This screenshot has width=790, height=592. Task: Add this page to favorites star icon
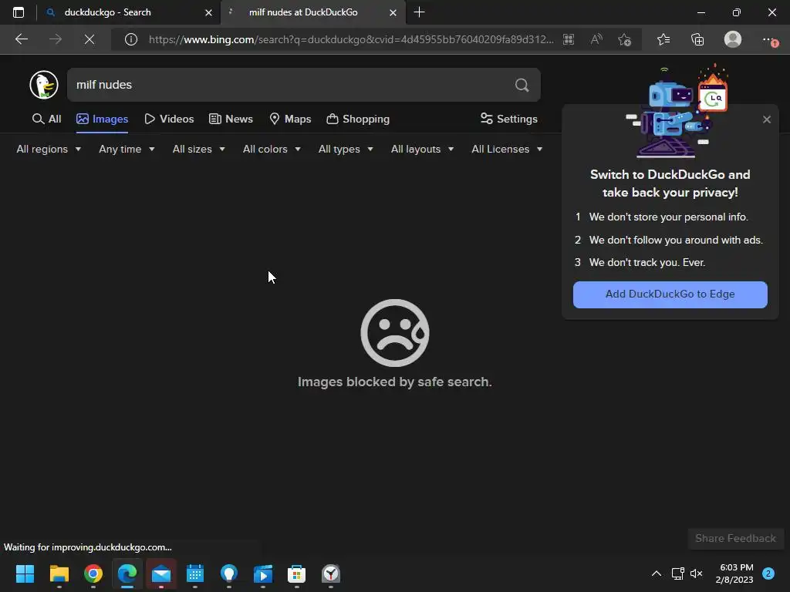pyautogui.click(x=624, y=39)
